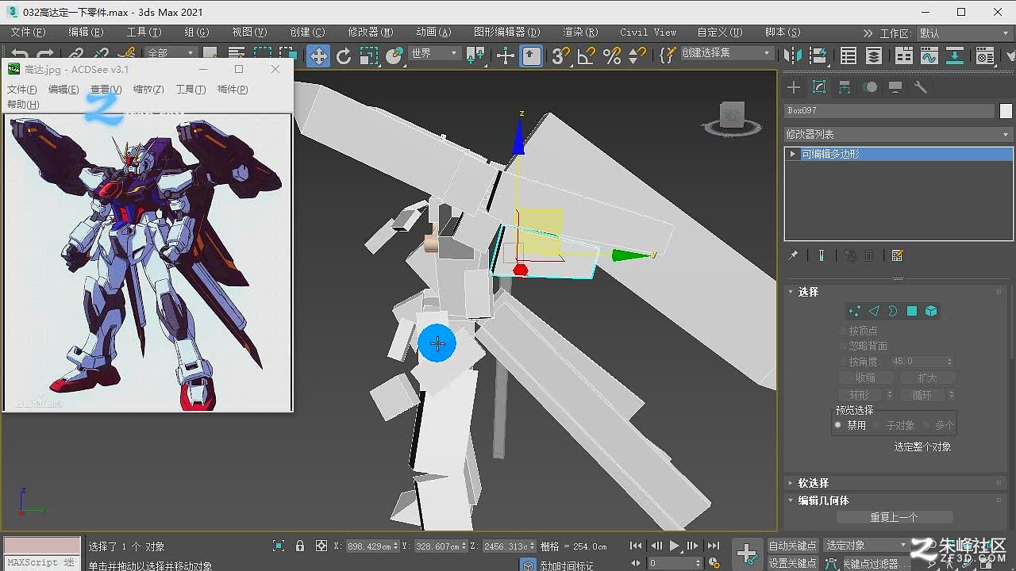Screen dimensions: 1016x571
Task: Collapse the 选择 rollout
Action: (808, 292)
